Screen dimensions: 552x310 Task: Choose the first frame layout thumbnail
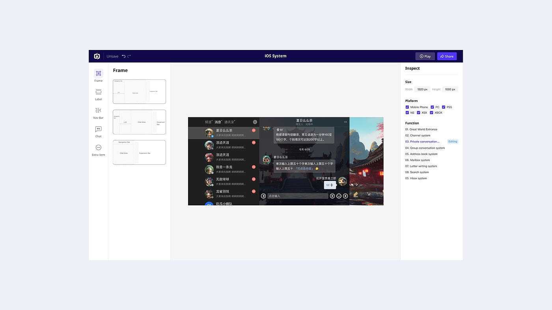pos(139,92)
